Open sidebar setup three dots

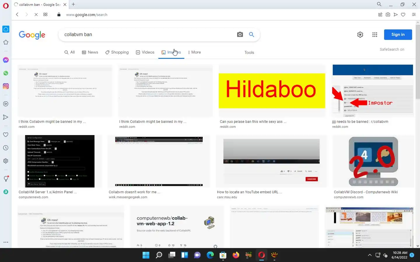pyautogui.click(x=6, y=242)
